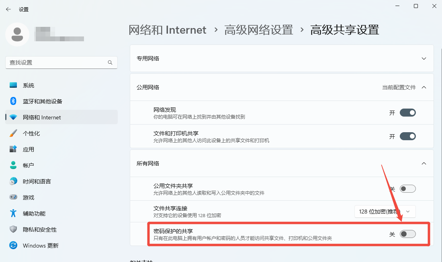The image size is (442, 262).
Task: Open 系统 settings from sidebar
Action: (x=28, y=85)
